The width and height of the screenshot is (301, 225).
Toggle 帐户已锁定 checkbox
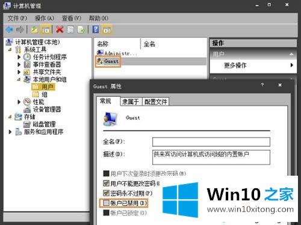[106, 213]
